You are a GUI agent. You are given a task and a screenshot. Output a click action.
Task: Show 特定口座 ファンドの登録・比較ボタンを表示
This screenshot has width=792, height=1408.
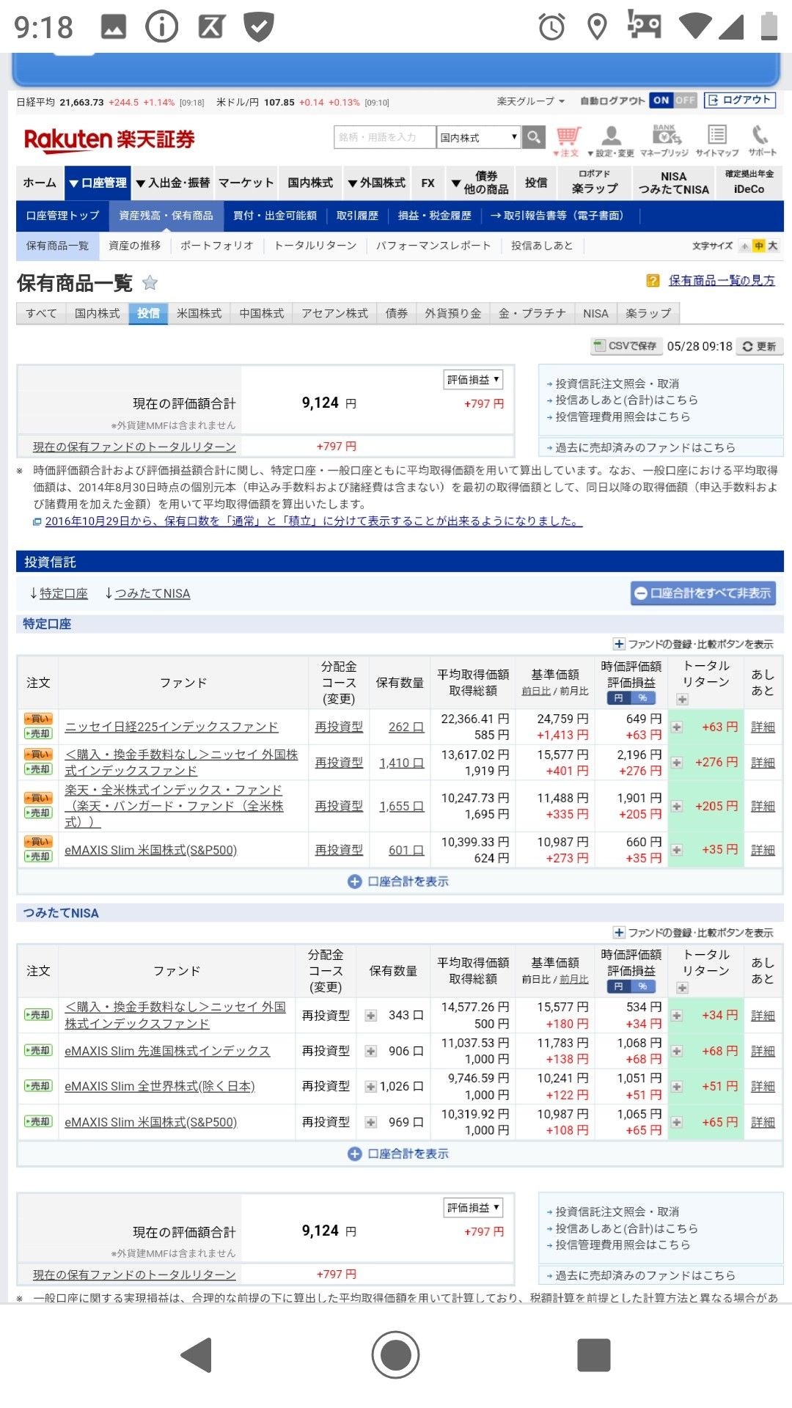(693, 644)
